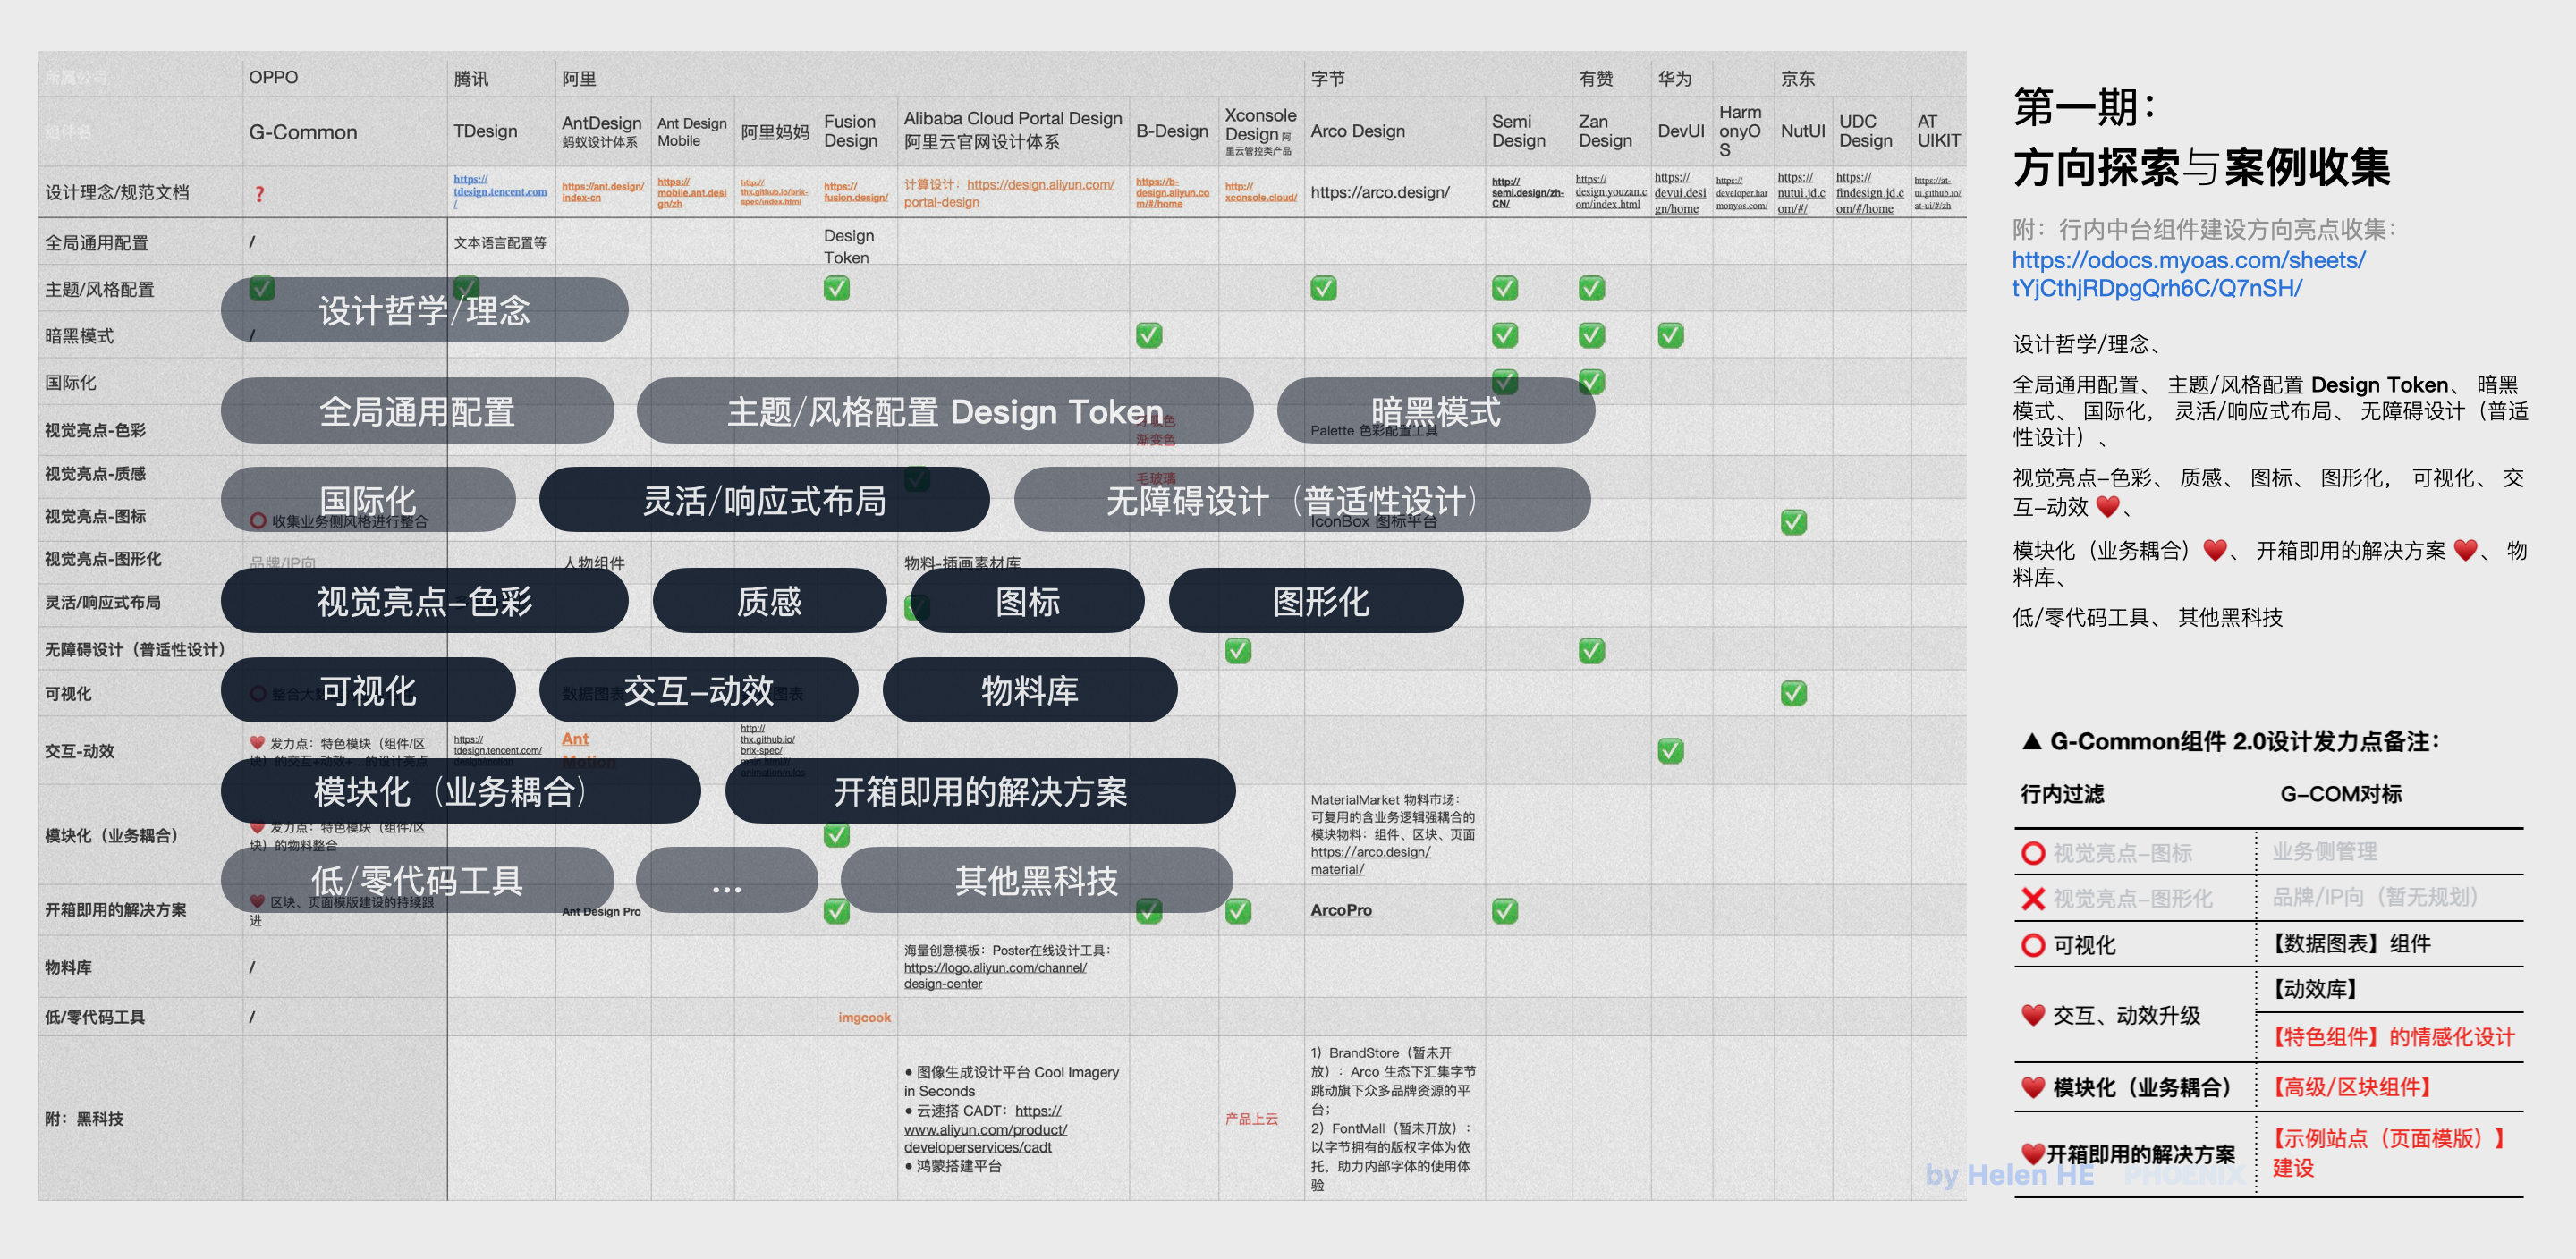The image size is (2576, 1259).
Task: Click red circle icon beside 可视化 in right table
Action: click(2033, 945)
